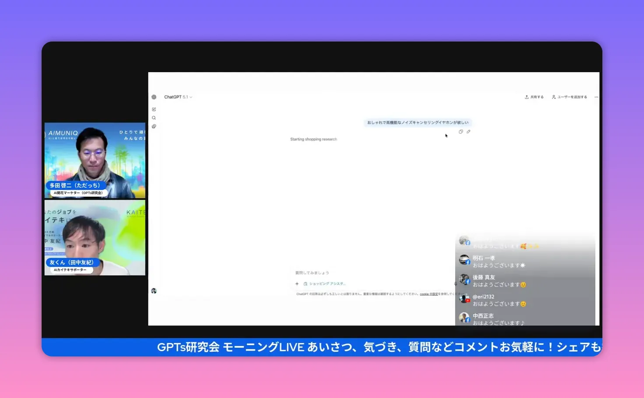Click 多田啓二's video thumbnail
Screen dimensions: 644x398
click(x=95, y=160)
